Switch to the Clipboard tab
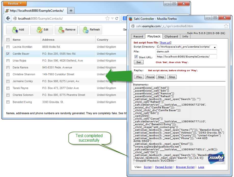 (x=171, y=36)
